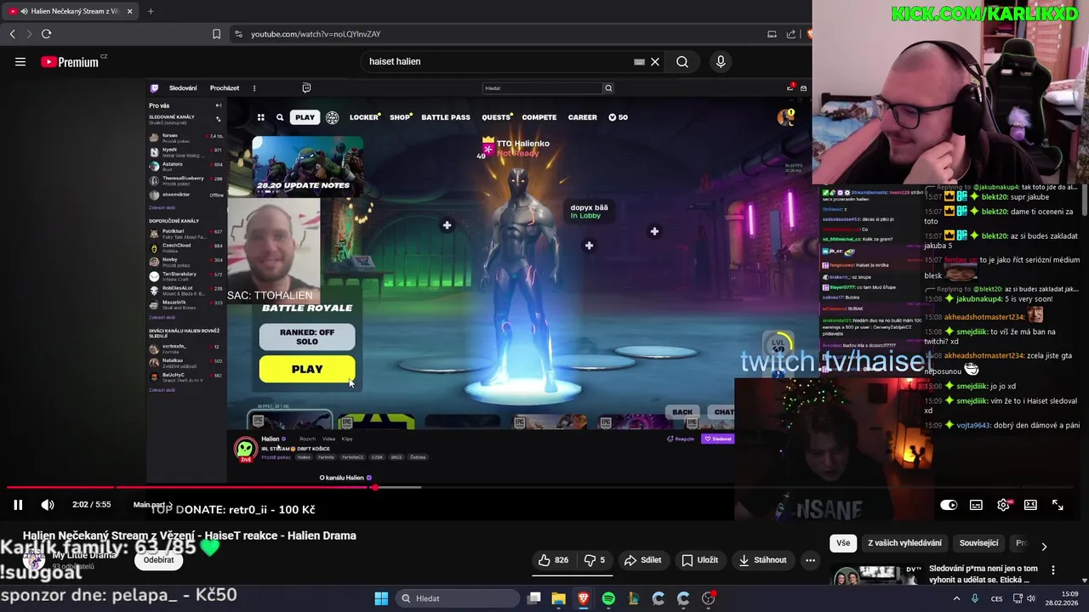Enter fullscreen mode
The height and width of the screenshot is (612, 1089).
click(1058, 505)
